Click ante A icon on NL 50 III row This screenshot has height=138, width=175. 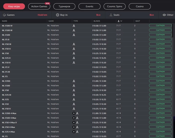tap(74, 44)
